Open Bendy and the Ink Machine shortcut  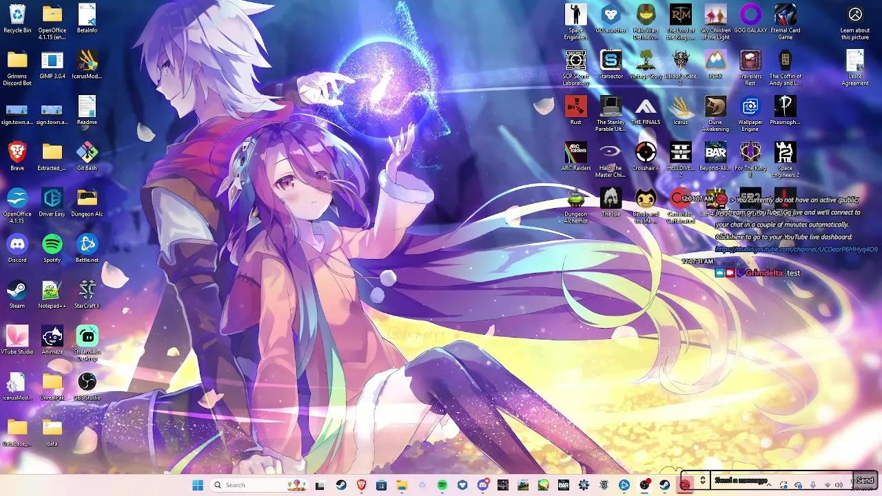pyautogui.click(x=646, y=206)
